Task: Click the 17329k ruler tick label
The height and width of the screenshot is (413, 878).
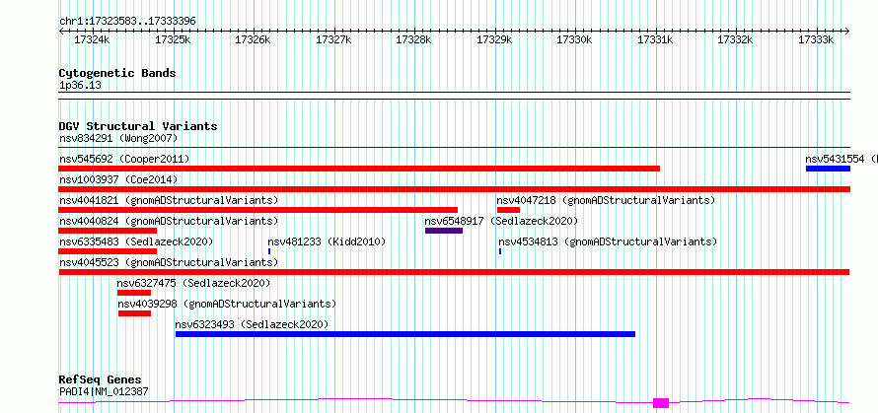Action: (x=494, y=39)
